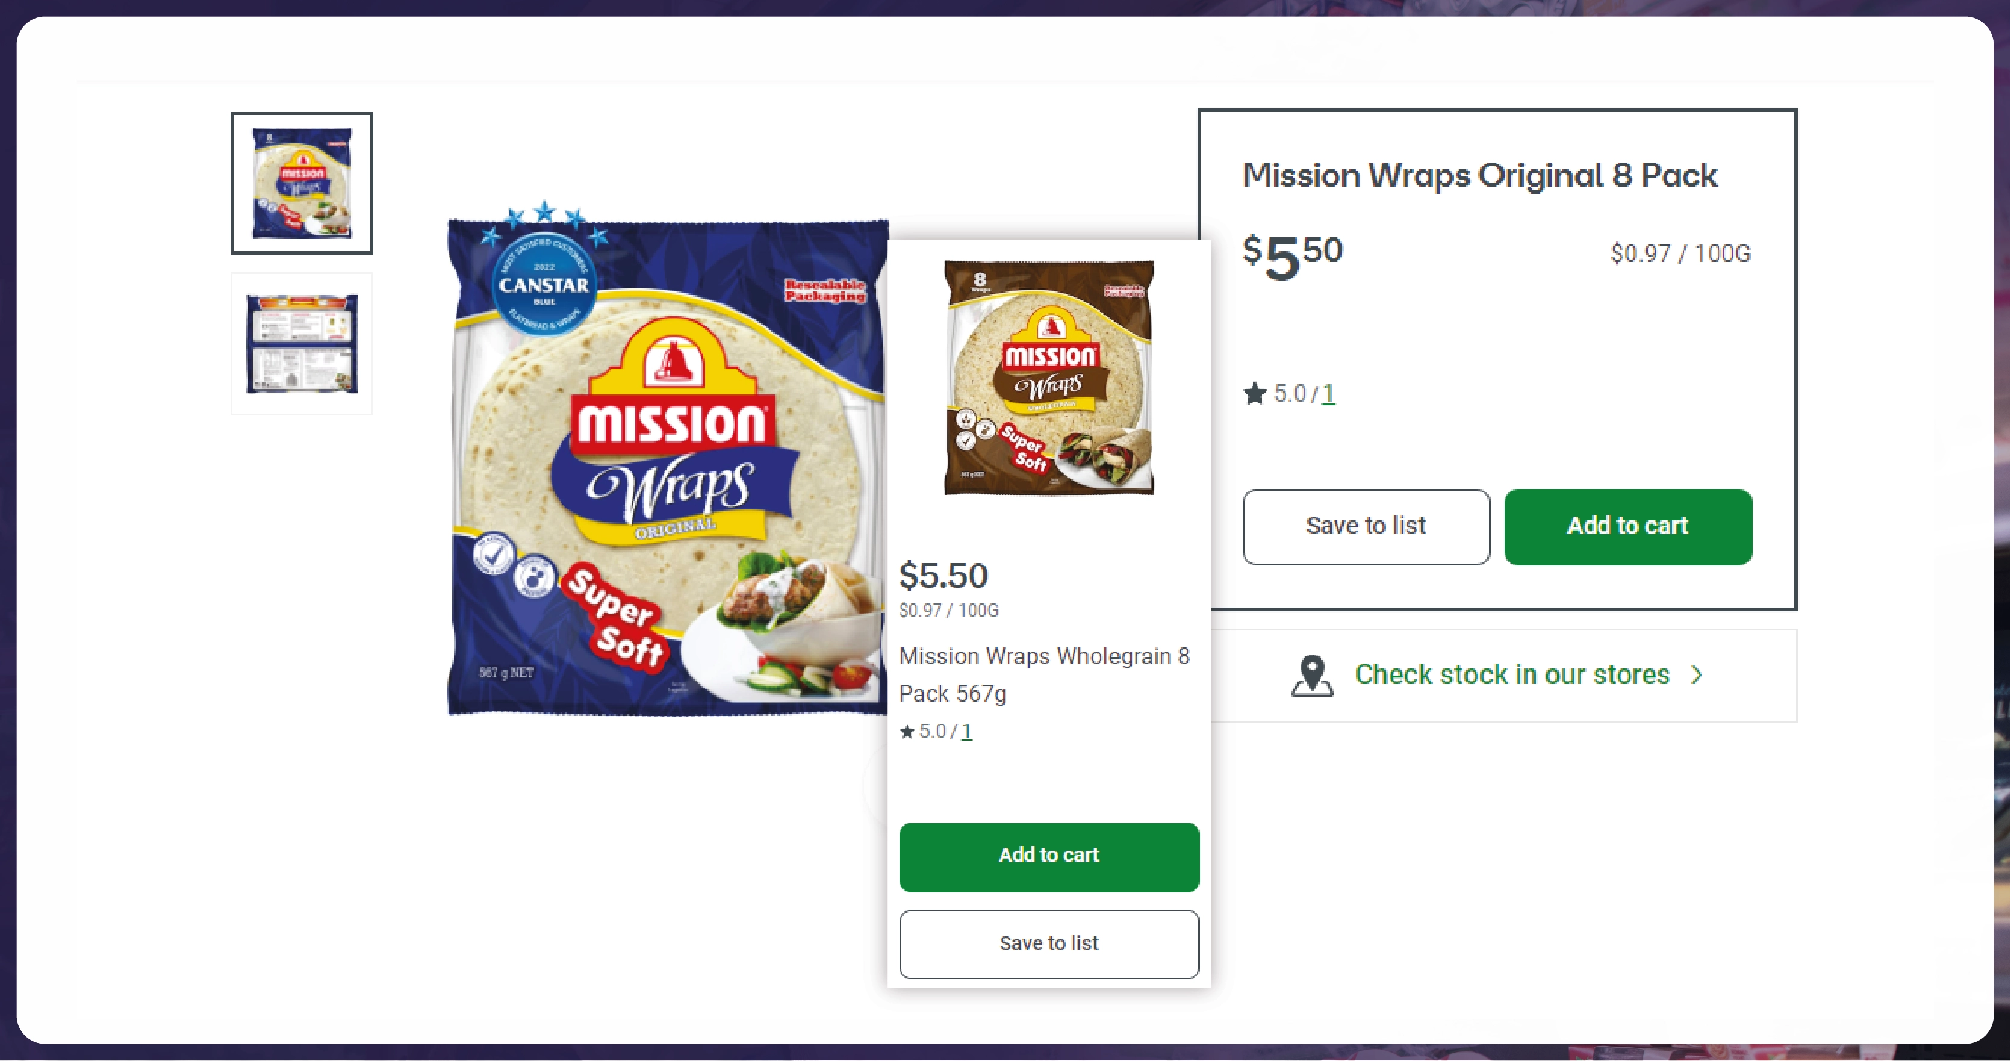This screenshot has width=2011, height=1061.
Task: Add Wholegrain wraps to cart
Action: point(1048,856)
